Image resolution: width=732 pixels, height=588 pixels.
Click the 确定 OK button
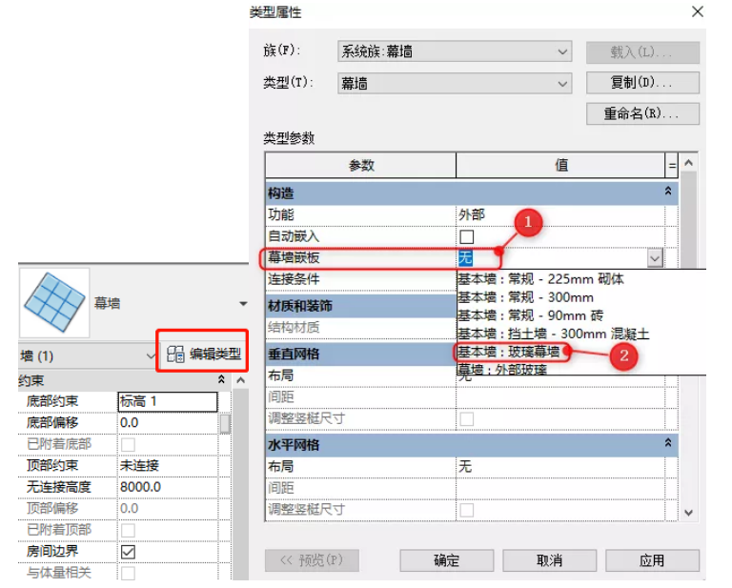coord(447,560)
